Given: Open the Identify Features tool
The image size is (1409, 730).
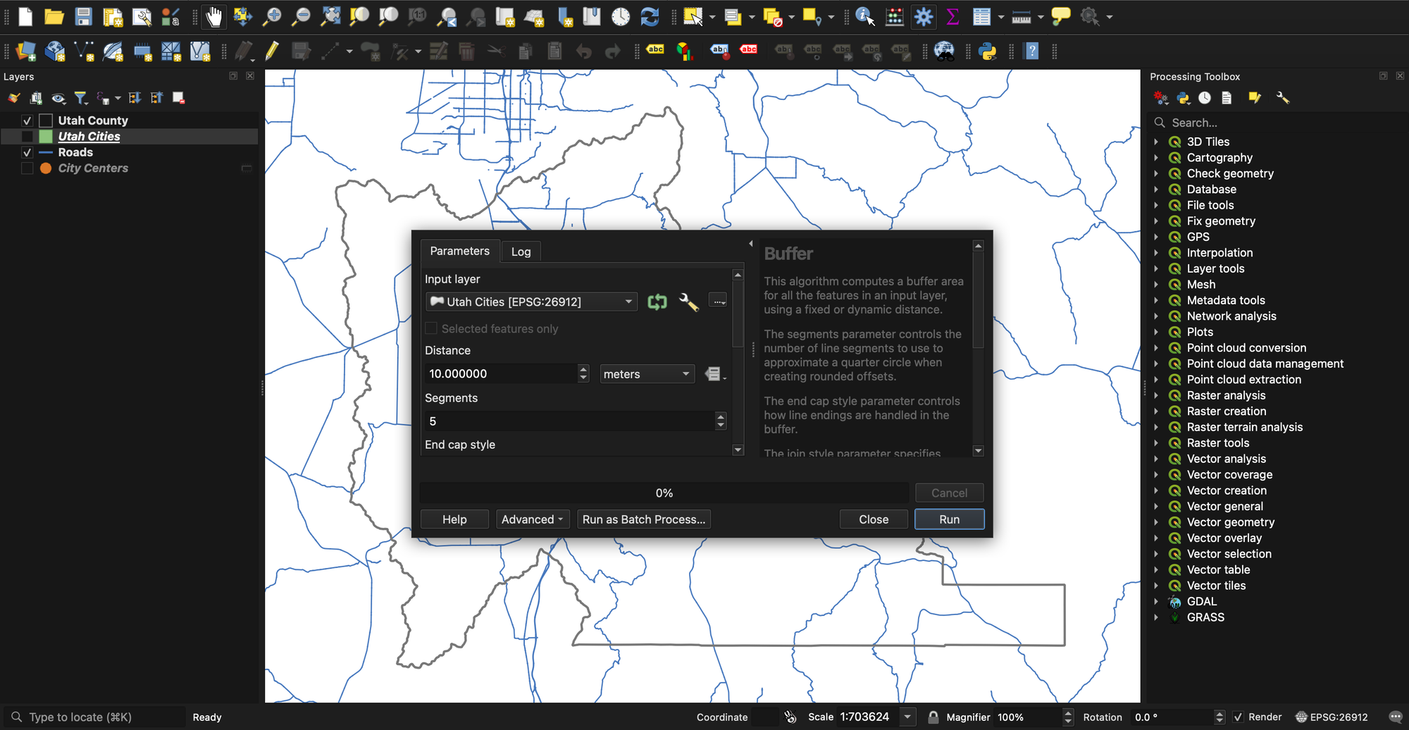Looking at the screenshot, I should [865, 16].
